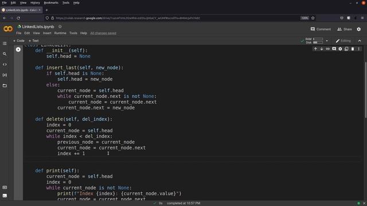Image resolution: width=367 pixels, height=206 pixels.
Task: Open cell editor settings gear
Action: pos(340,49)
